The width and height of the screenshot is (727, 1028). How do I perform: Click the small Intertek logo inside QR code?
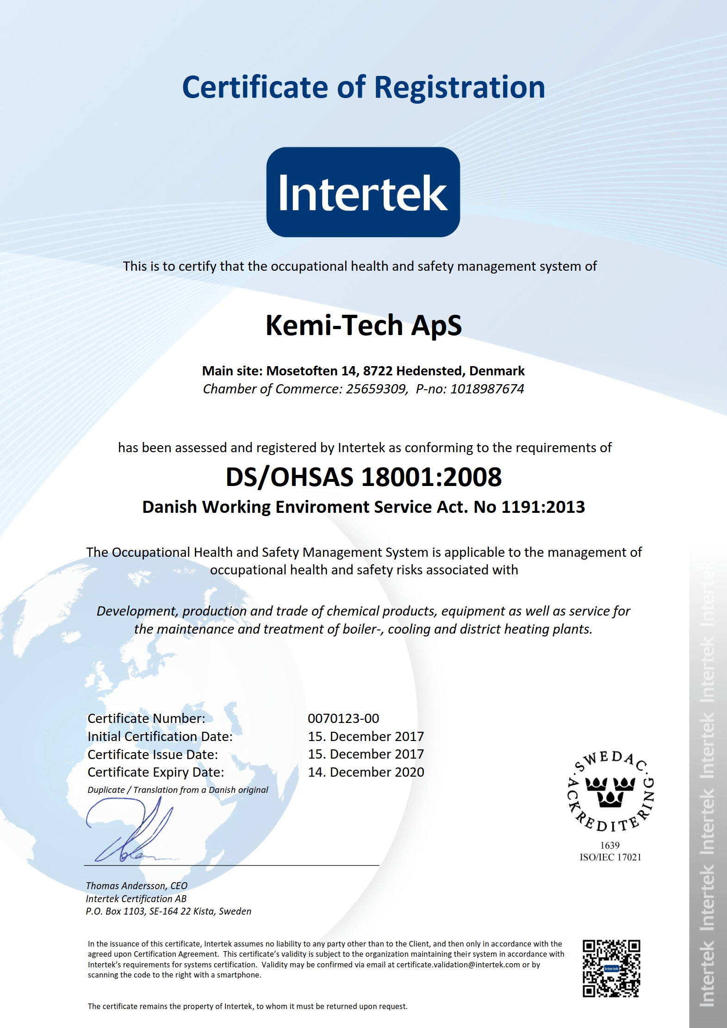tap(611, 968)
